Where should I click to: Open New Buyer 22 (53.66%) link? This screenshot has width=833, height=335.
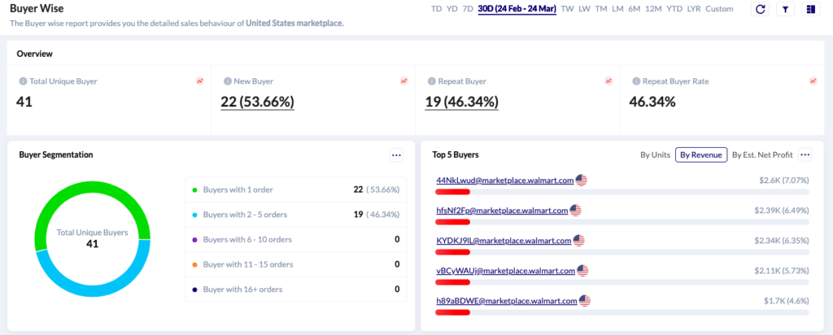click(x=258, y=102)
